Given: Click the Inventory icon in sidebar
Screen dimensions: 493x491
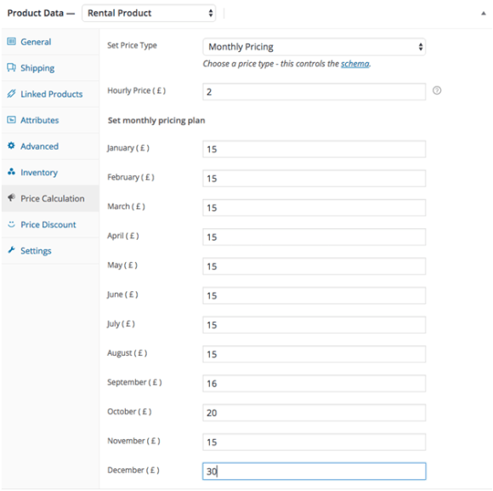Looking at the screenshot, I should click(x=11, y=172).
